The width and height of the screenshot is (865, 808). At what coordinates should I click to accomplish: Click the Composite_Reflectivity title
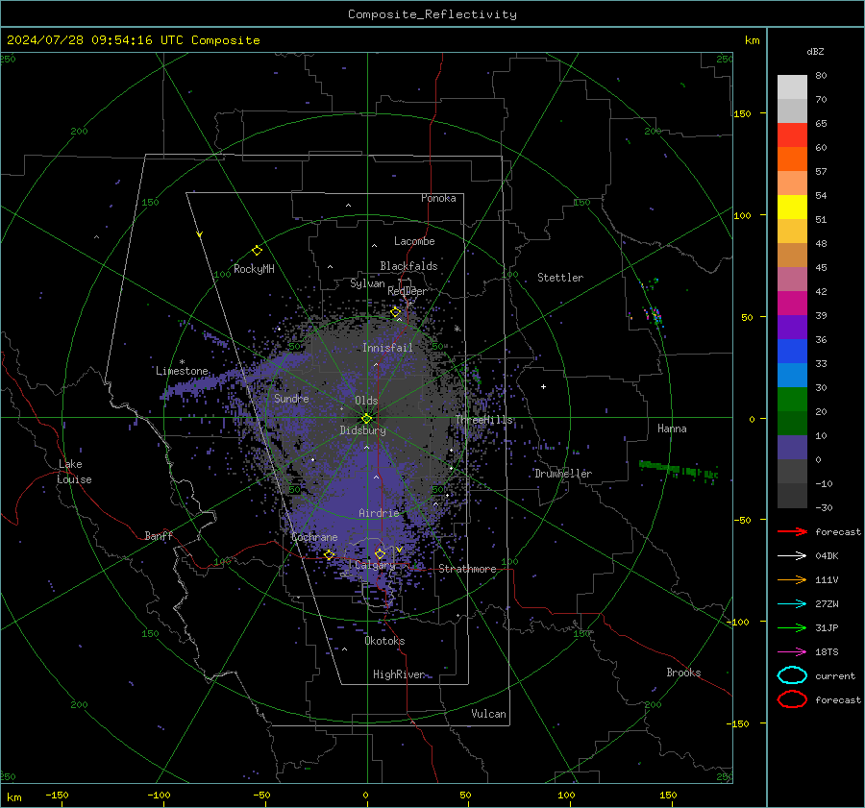tap(432, 14)
